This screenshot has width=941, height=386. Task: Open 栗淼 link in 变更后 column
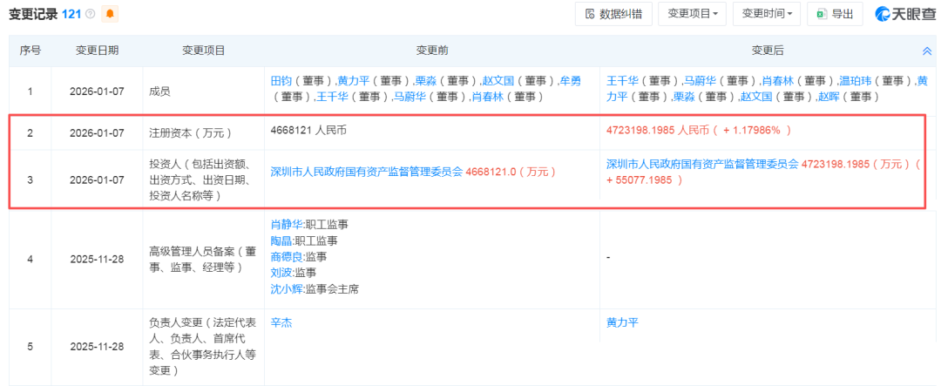(684, 97)
